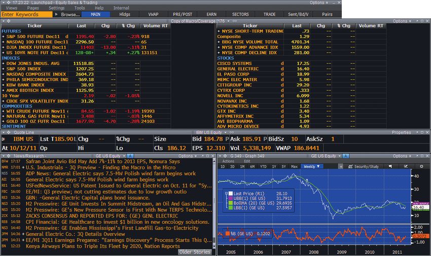Click the link chain icon beside IBM US Equity
Screen dimensions: 431x256
click(232, 132)
